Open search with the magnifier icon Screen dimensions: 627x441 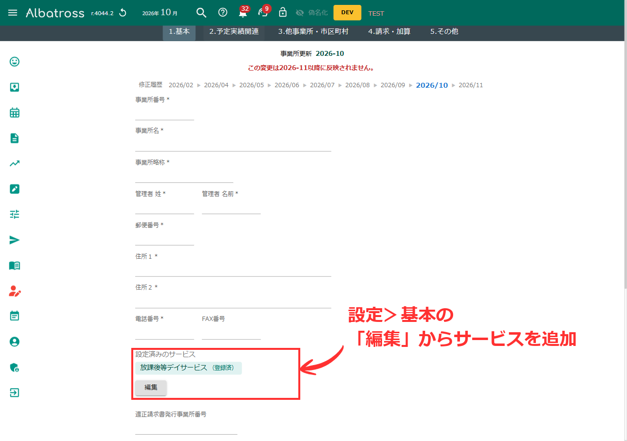pyautogui.click(x=201, y=13)
